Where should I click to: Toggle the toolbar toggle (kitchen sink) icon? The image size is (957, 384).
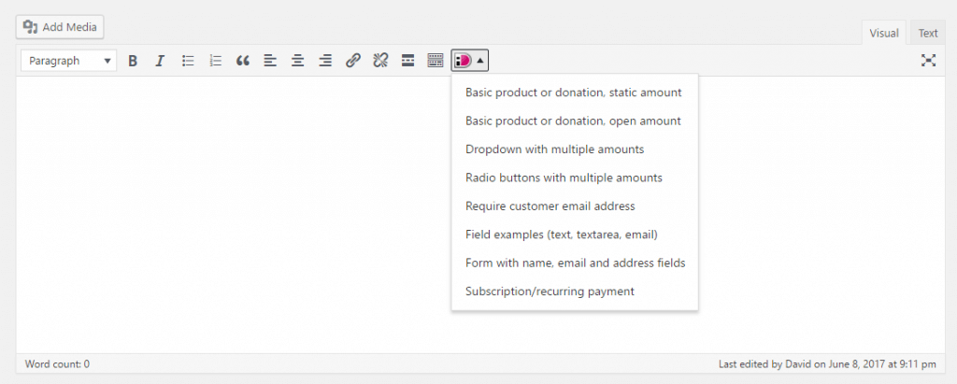pos(436,61)
